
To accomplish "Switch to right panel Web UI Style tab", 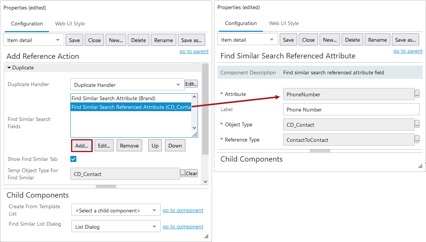I will 284,23.
